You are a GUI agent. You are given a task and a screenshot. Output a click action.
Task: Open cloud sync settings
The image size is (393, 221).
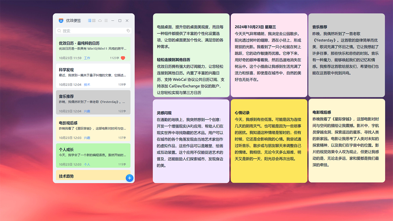100,21
